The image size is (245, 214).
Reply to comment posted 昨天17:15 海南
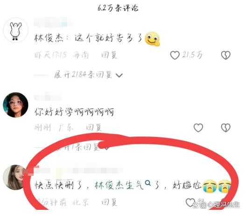click(x=109, y=55)
